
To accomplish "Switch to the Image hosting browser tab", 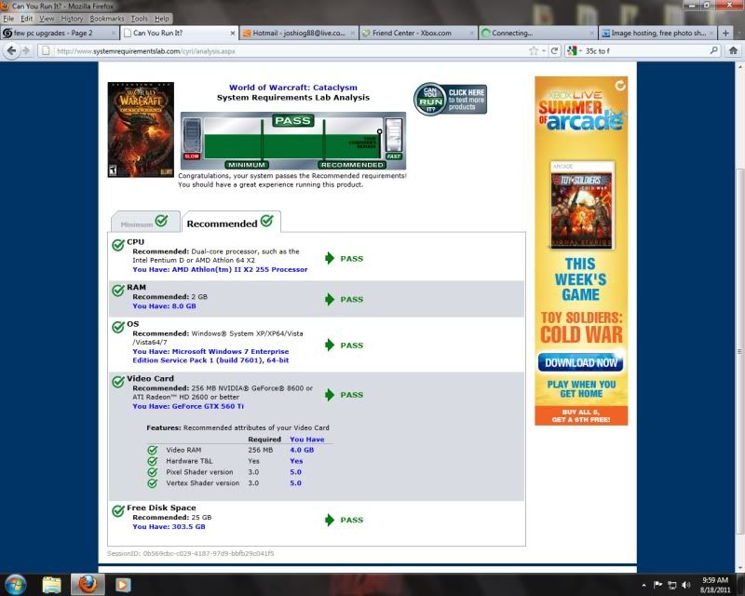I will (x=658, y=33).
